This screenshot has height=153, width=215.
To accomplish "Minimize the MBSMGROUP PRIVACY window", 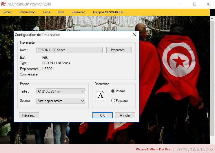I will pos(181,4).
